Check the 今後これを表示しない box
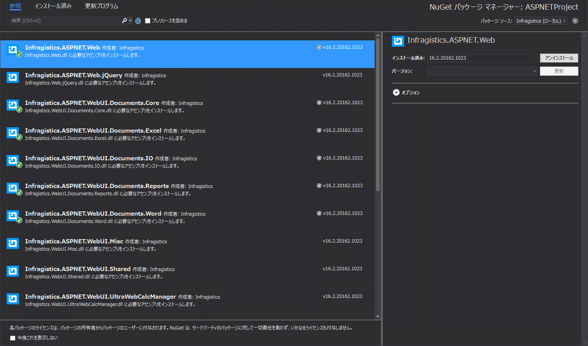588x346 pixels. point(13,338)
